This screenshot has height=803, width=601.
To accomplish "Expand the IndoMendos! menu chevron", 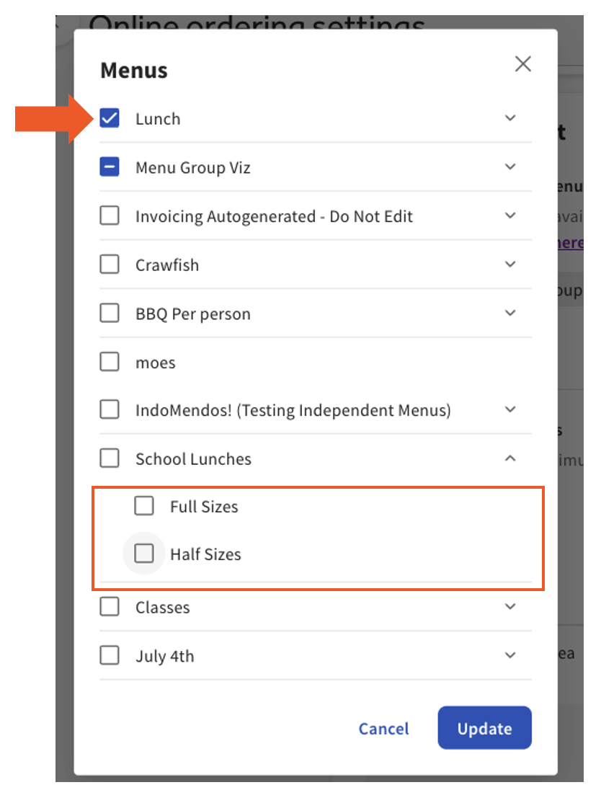I will (510, 410).
